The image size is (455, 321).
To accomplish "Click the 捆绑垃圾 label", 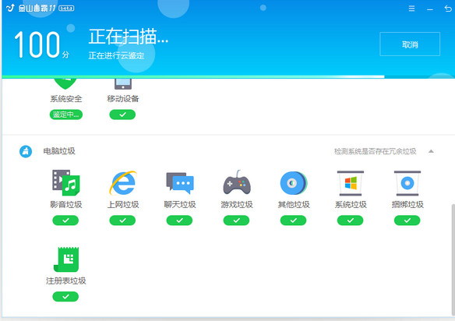I will tap(407, 205).
